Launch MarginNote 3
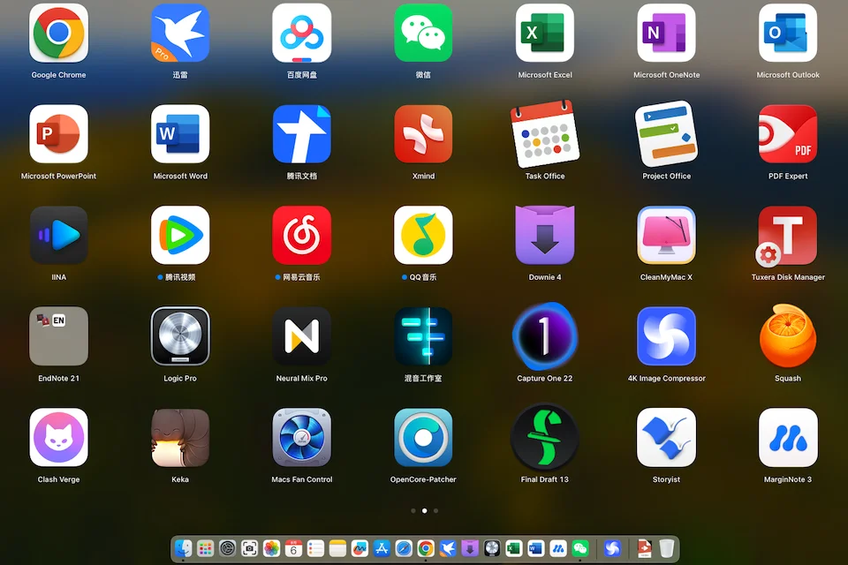 point(787,437)
